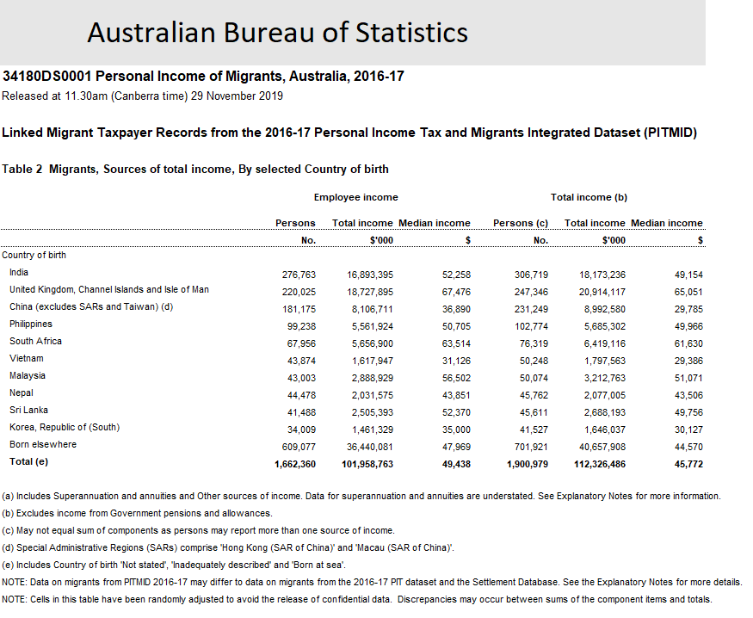Click the Vietnam row label
The width and height of the screenshot is (753, 618).
pos(26,358)
